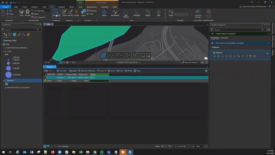Screen dimensions: 275x155
Task: Click the red Delete icon in ribbon
Action: pyautogui.click(x=76, y=13)
